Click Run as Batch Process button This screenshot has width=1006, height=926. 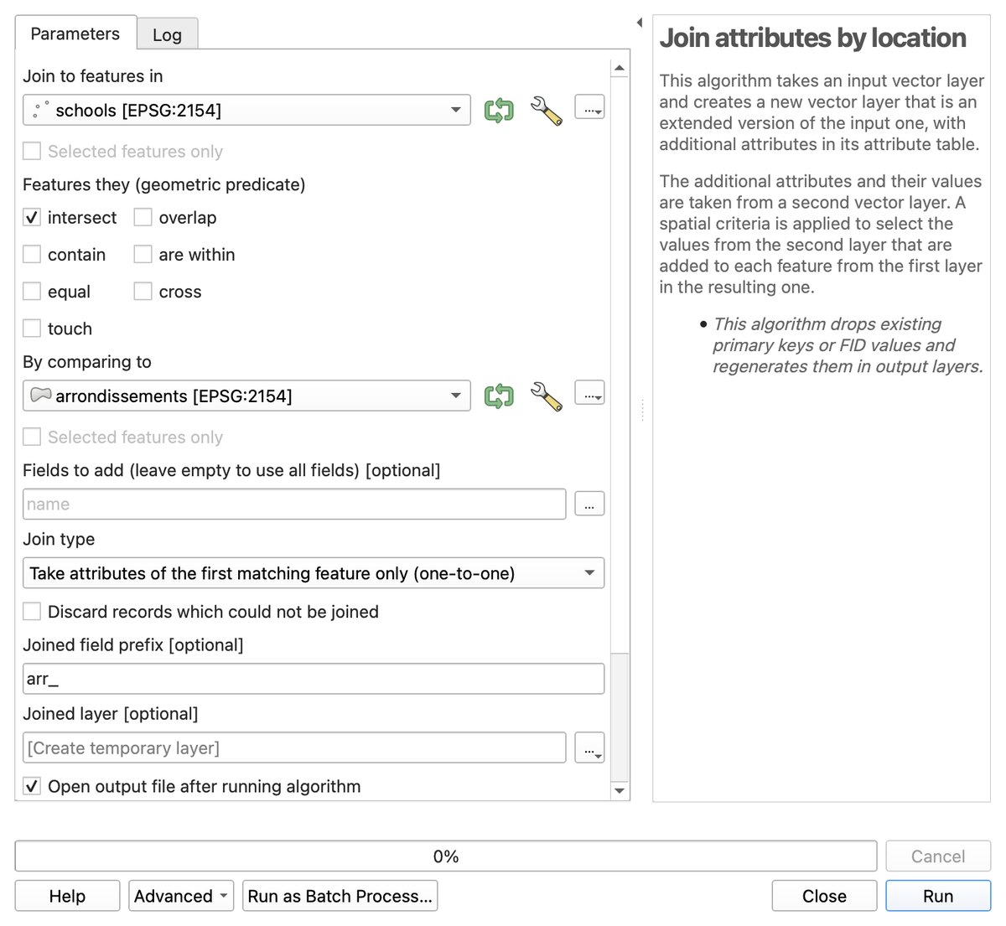tap(340, 896)
